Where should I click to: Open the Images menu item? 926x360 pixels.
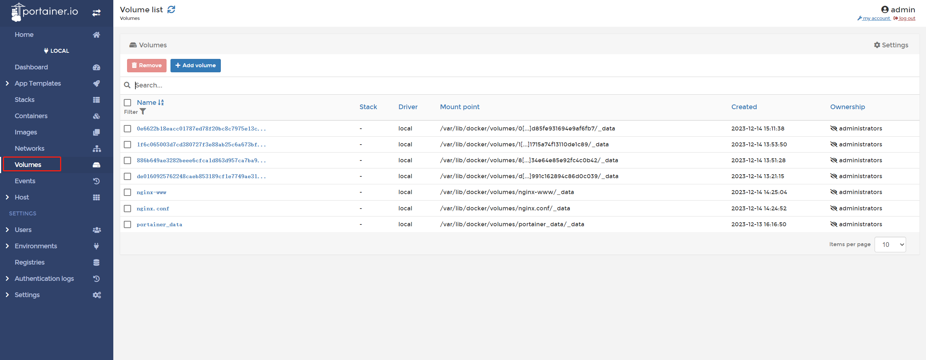(x=26, y=132)
